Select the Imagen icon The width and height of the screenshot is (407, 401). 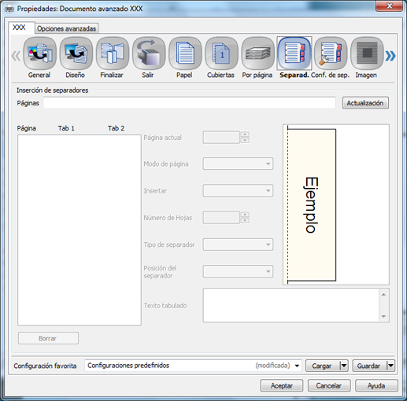point(367,53)
